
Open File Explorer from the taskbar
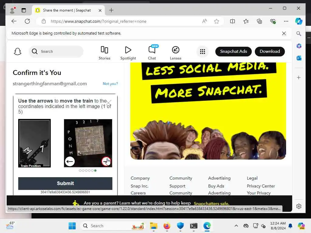(153, 226)
